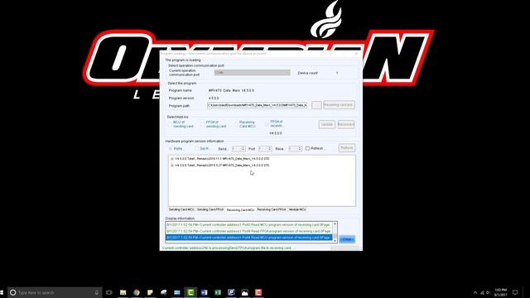Open Word from the taskbar
Image resolution: width=530 pixels, height=298 pixels.
205,292
